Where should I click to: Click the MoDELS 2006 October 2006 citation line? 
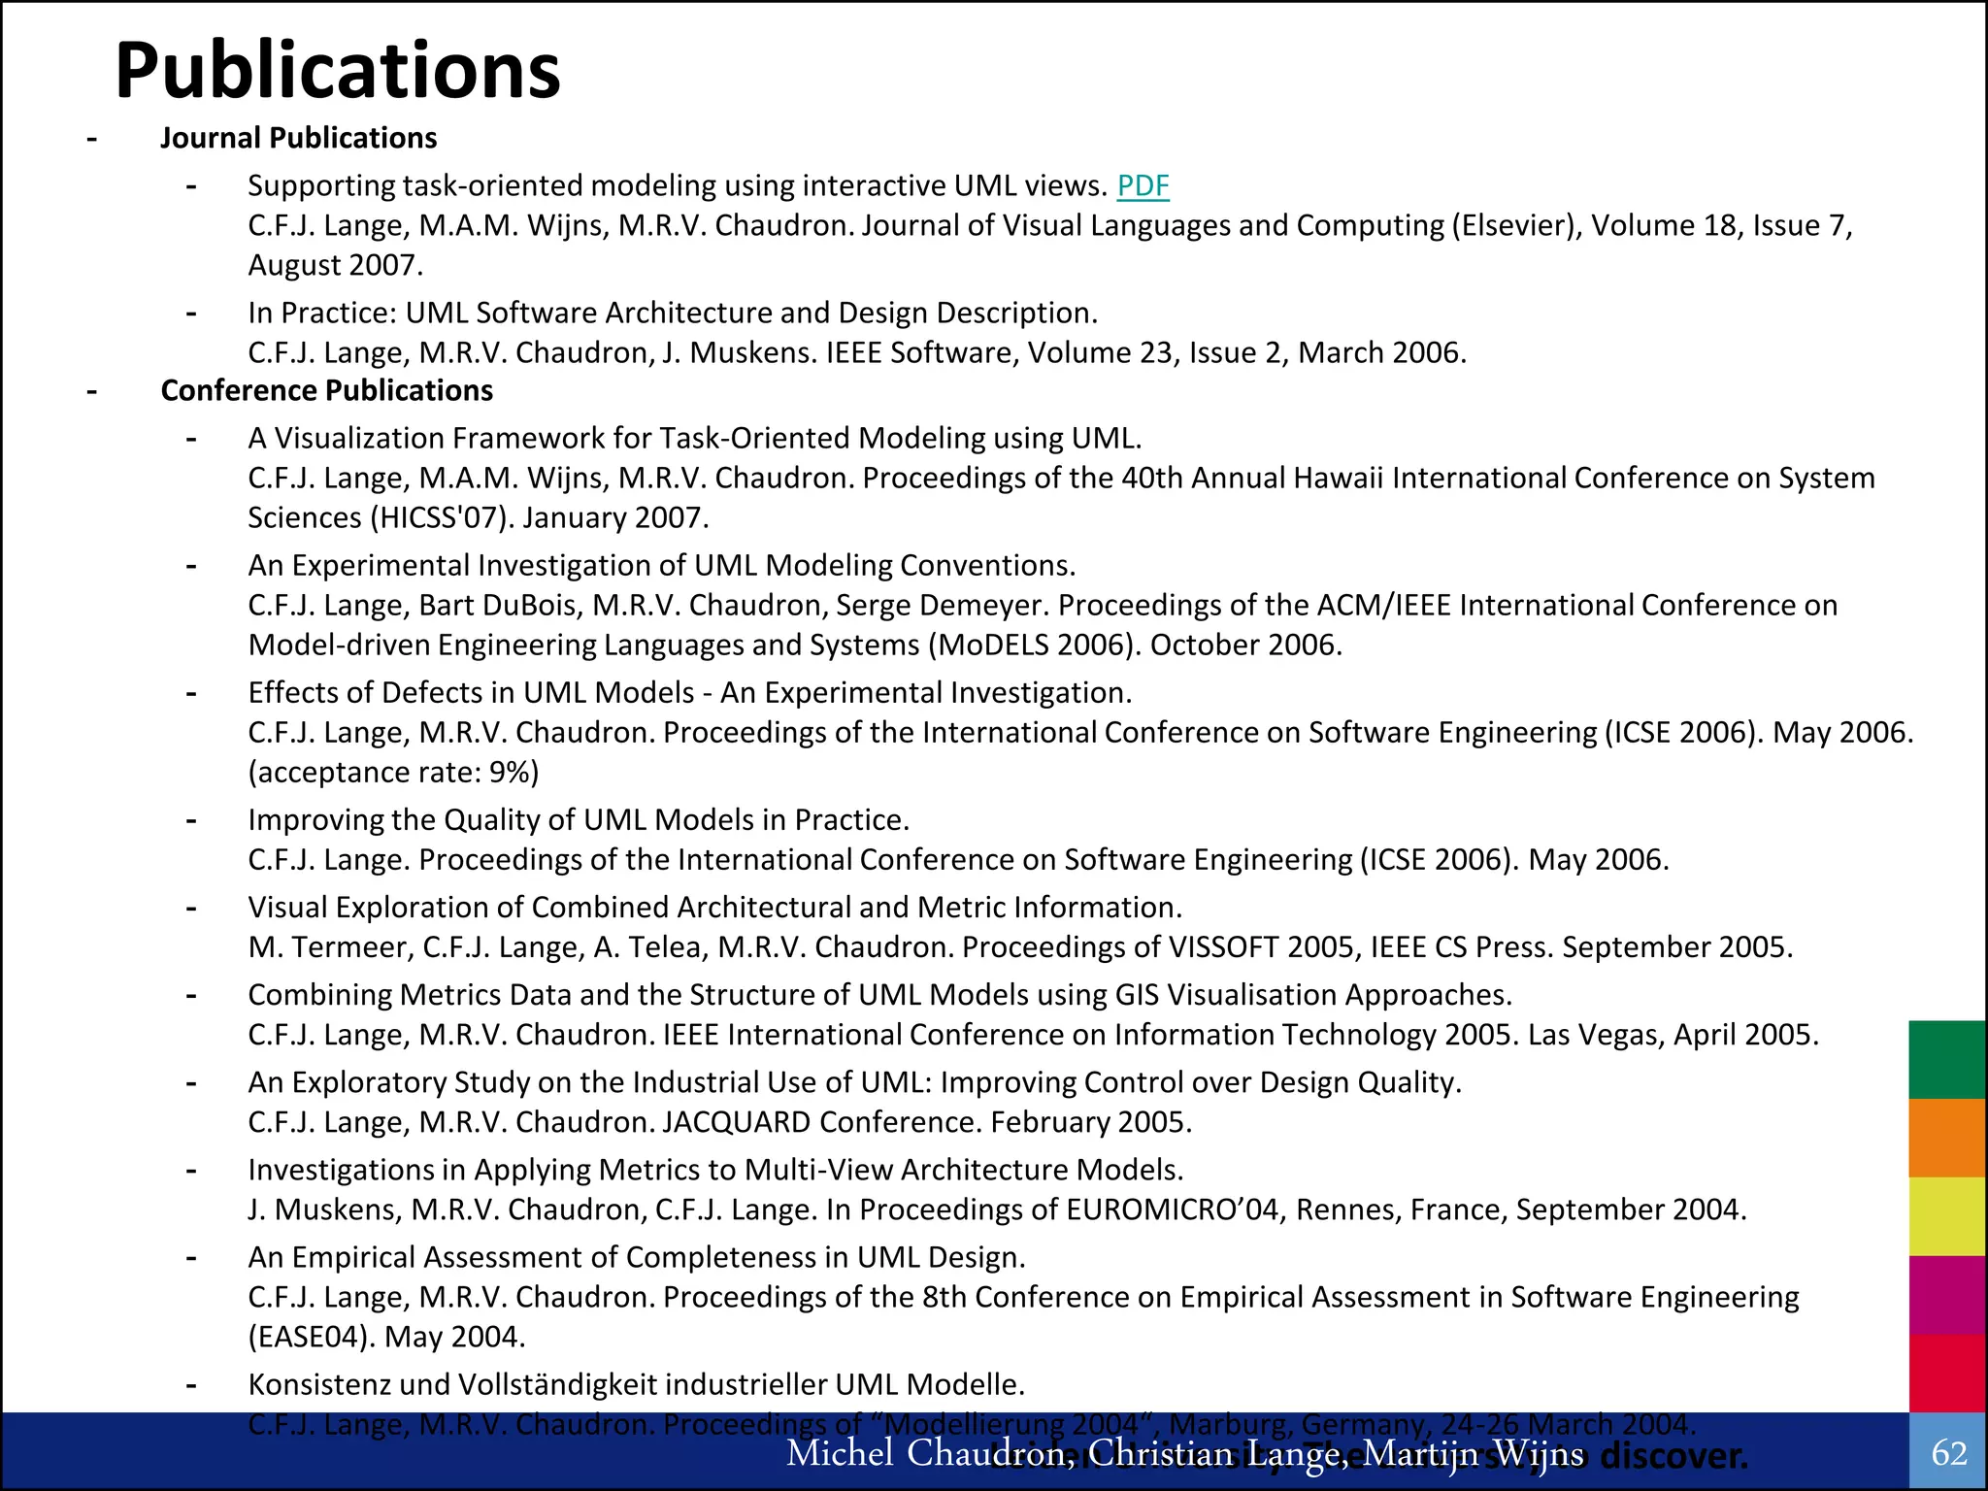click(x=795, y=645)
